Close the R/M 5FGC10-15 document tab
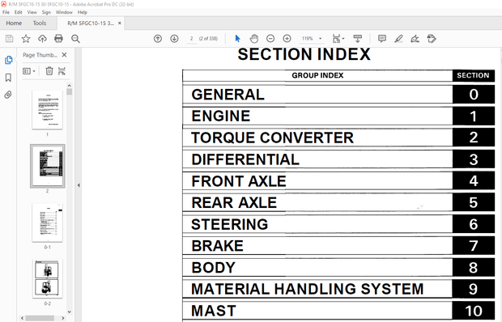The width and height of the screenshot is (502, 322). pos(119,23)
